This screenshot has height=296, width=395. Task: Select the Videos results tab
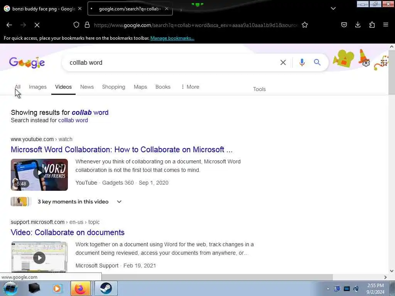point(64,87)
